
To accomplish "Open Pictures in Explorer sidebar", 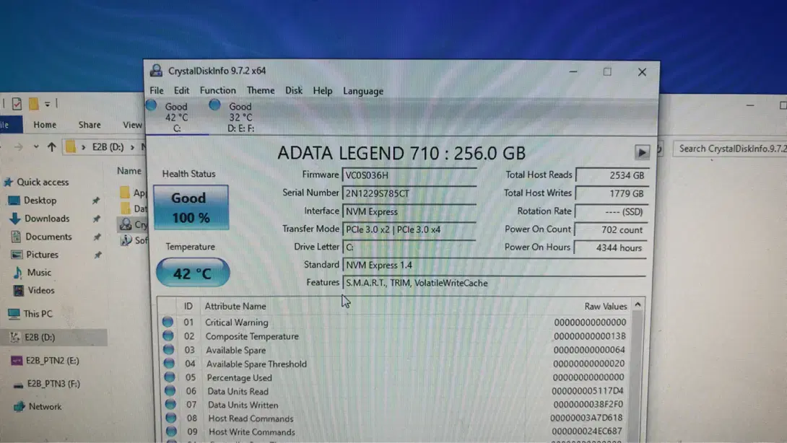I will point(35,255).
